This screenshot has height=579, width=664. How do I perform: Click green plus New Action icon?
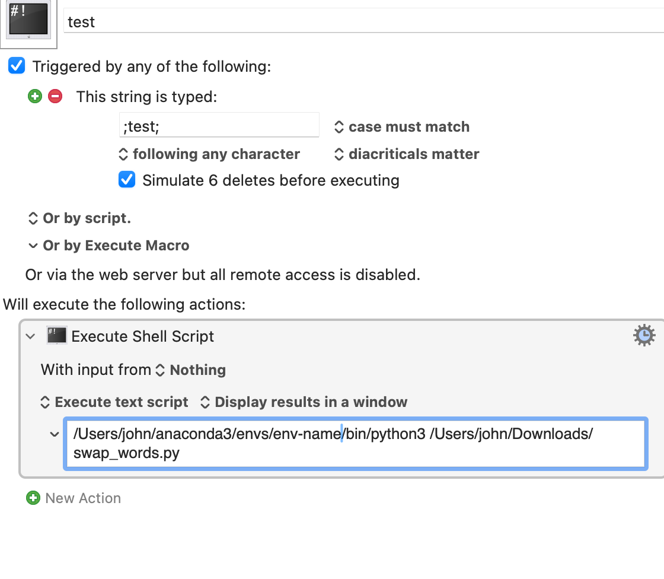tap(33, 498)
